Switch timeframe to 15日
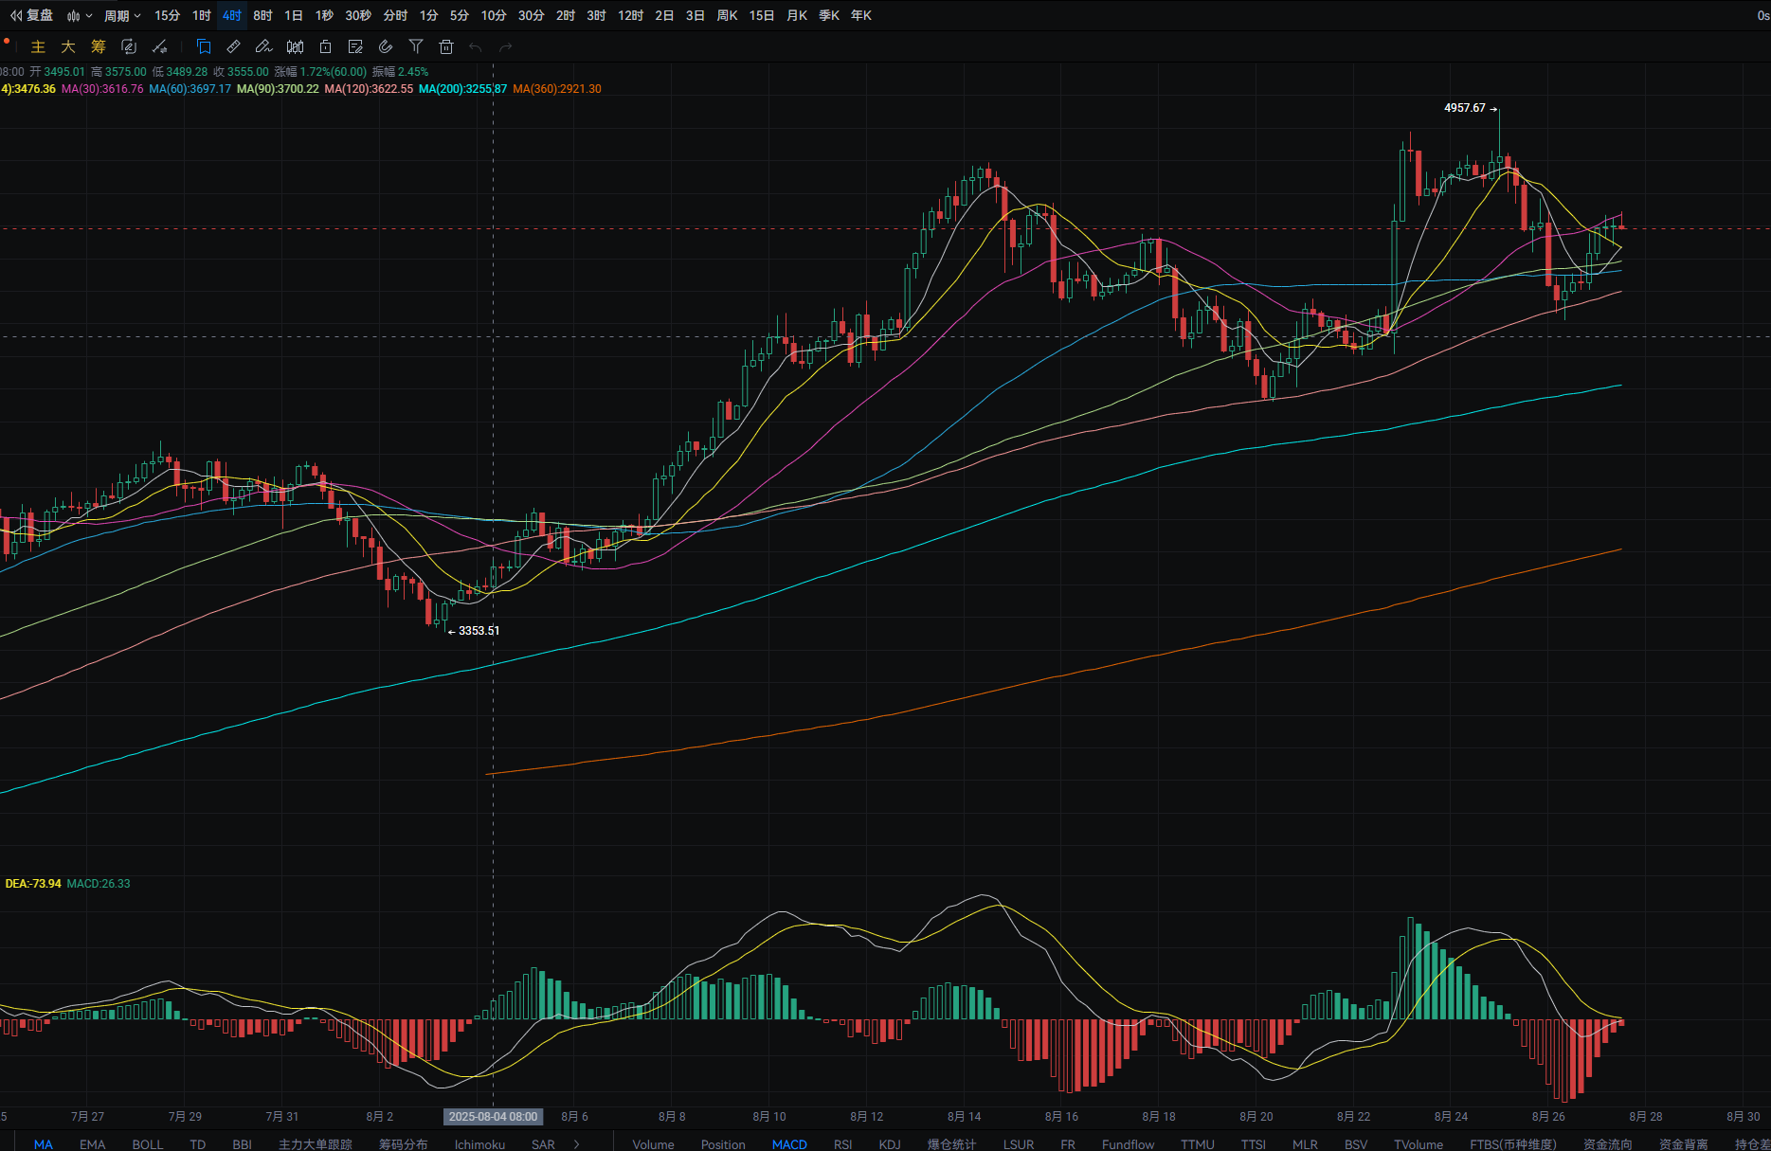The width and height of the screenshot is (1771, 1151). 761,15
